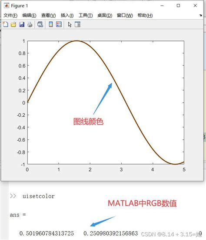
Task: Click the y-axis tick label -0.6
Action: (x=21, y=140)
